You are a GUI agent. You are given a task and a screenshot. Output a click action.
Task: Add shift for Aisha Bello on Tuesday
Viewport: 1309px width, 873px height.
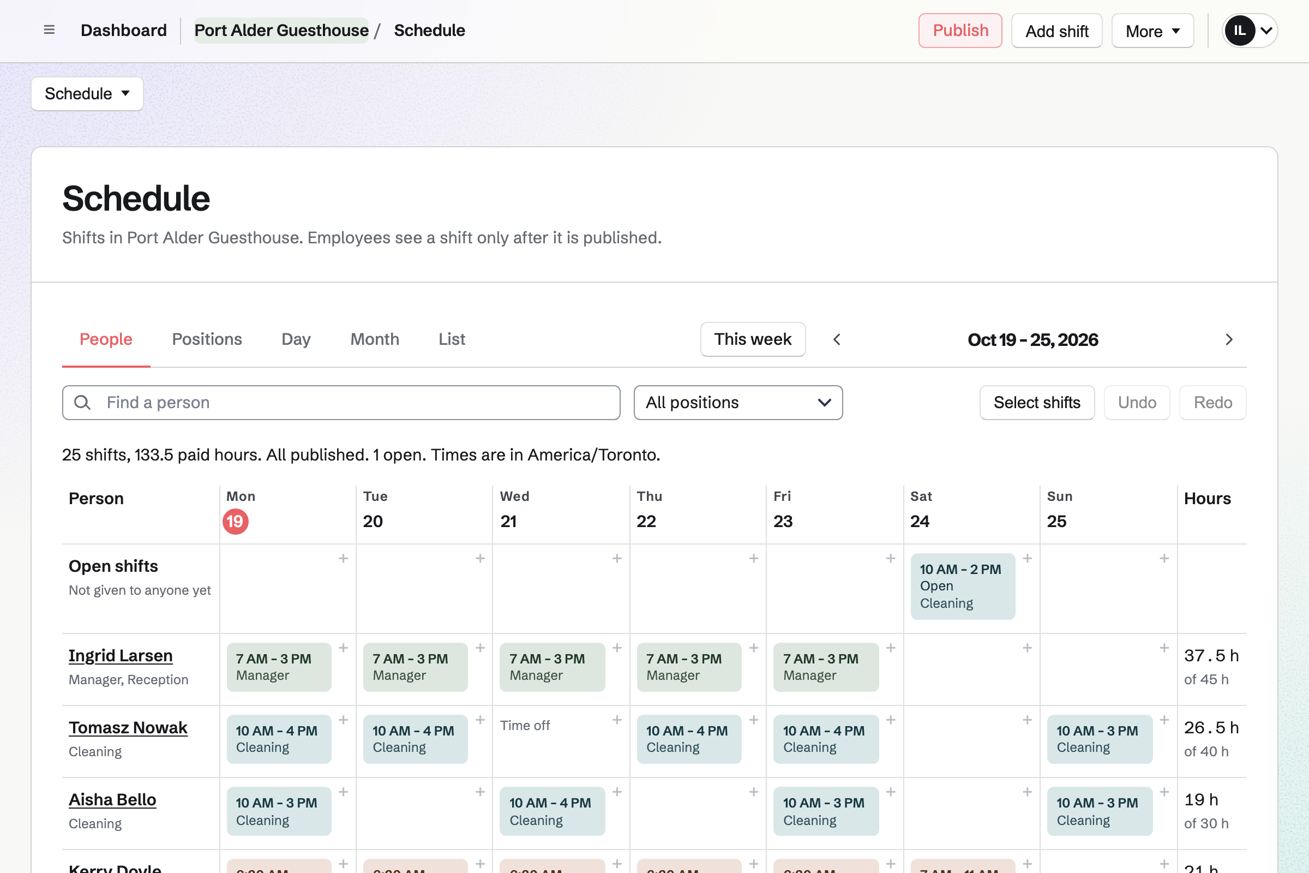pyautogui.click(x=481, y=792)
